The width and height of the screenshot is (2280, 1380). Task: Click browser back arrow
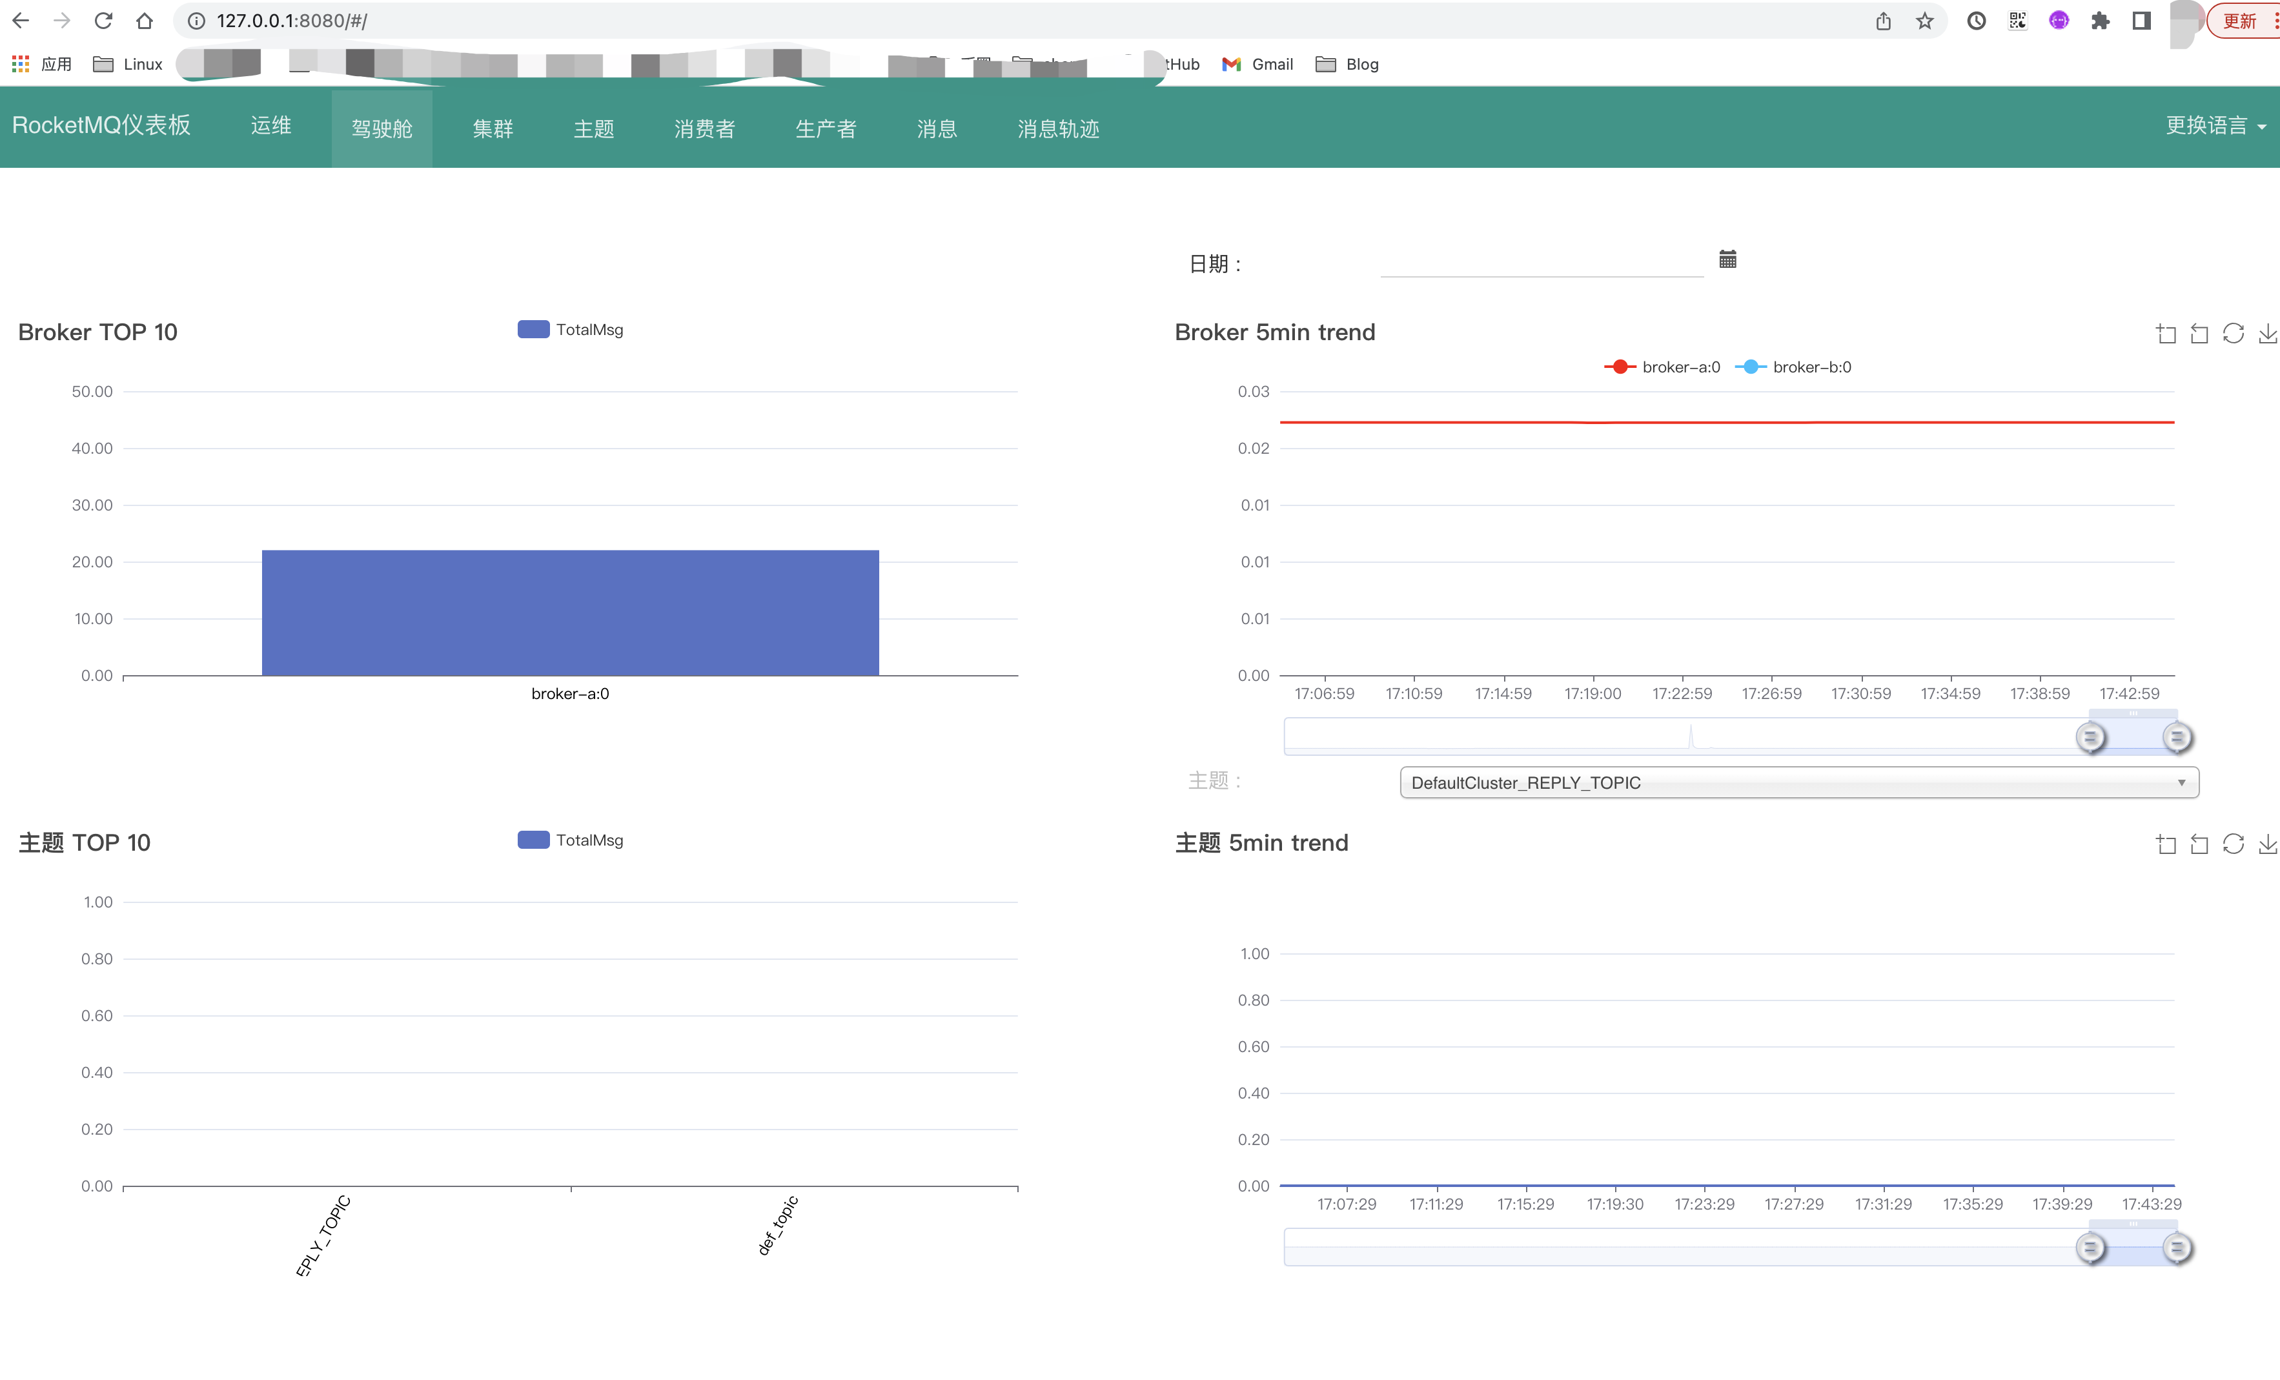21,21
